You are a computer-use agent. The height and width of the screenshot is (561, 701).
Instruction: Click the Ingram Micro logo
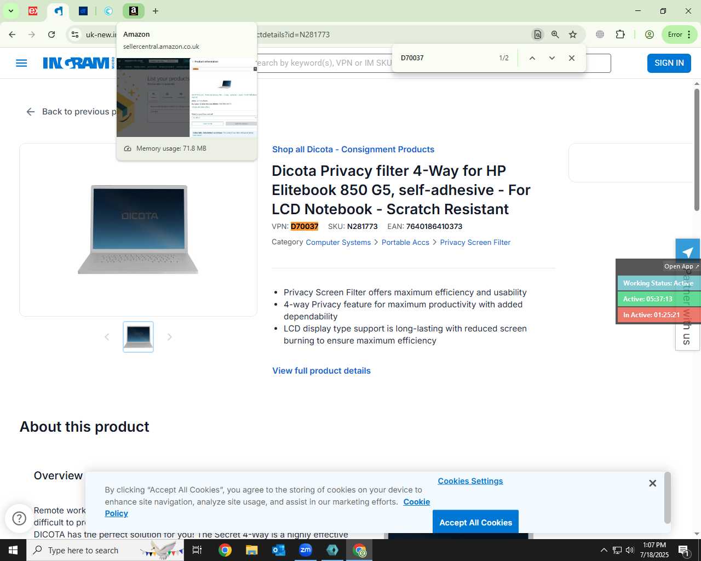tap(79, 63)
